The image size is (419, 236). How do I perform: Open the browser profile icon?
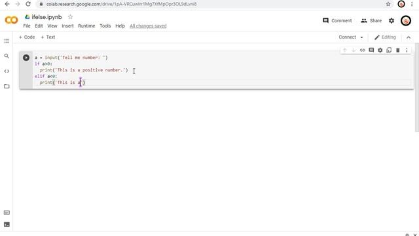(401, 4)
